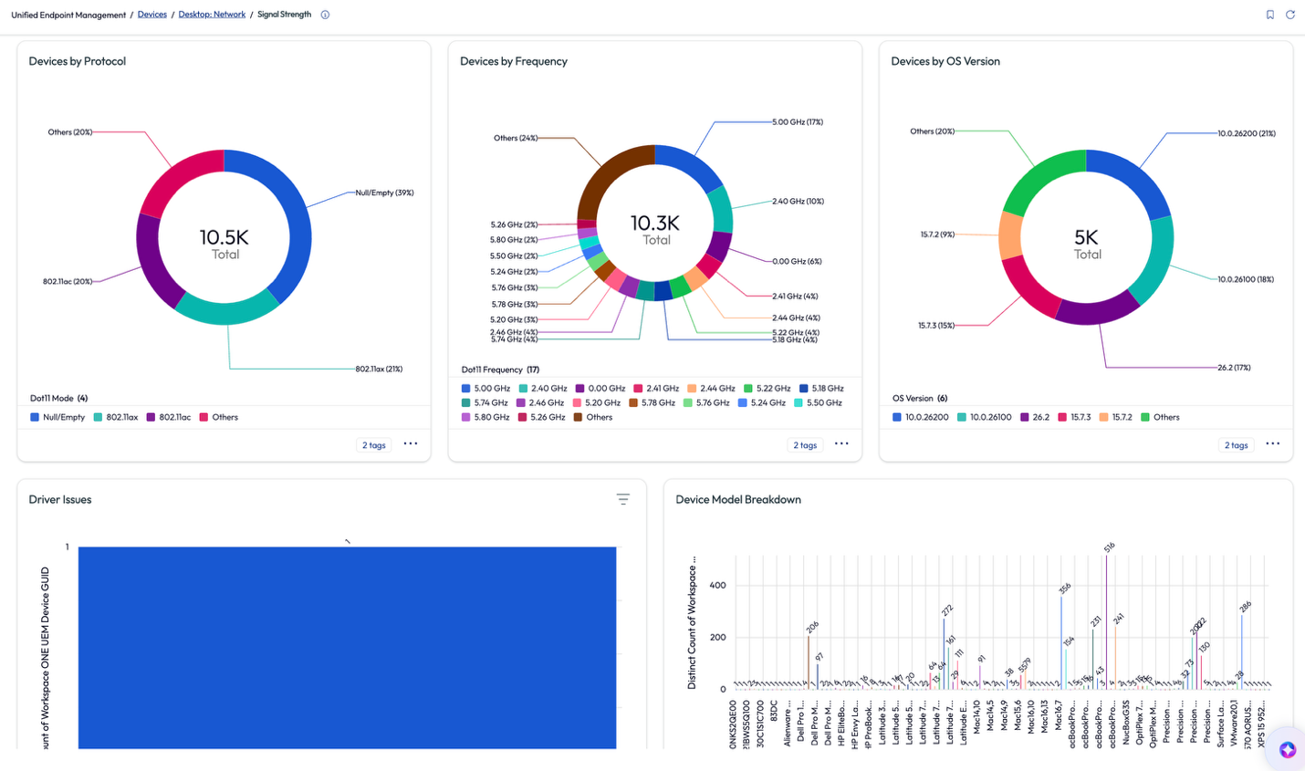Click the 2.41 GHz legend color swatch
1305x771 pixels.
tap(638, 388)
